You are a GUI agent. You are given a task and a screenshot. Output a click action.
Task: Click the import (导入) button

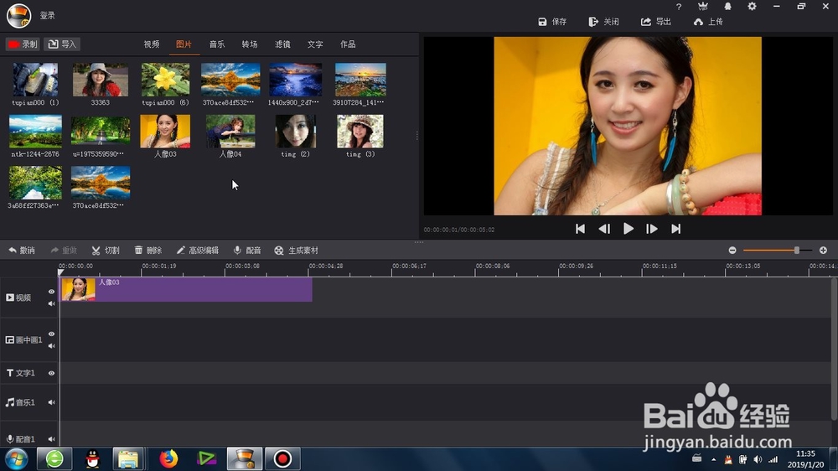point(62,44)
